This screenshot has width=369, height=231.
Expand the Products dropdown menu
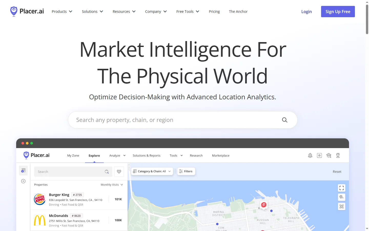pyautogui.click(x=62, y=12)
